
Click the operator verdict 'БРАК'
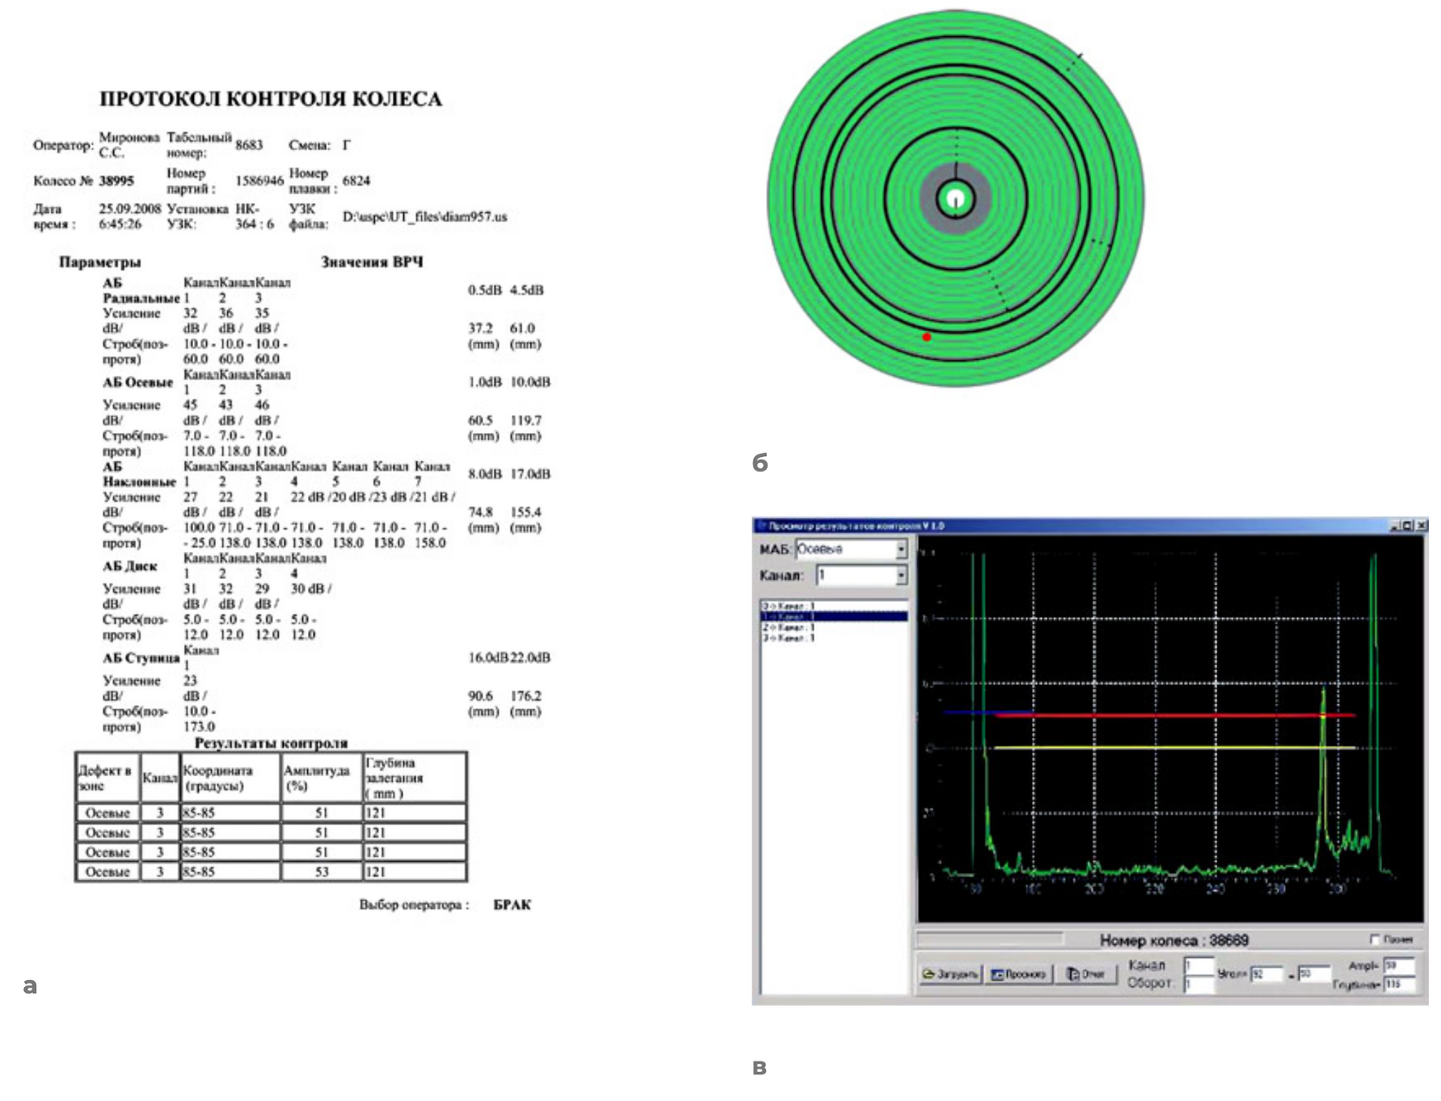tap(512, 905)
